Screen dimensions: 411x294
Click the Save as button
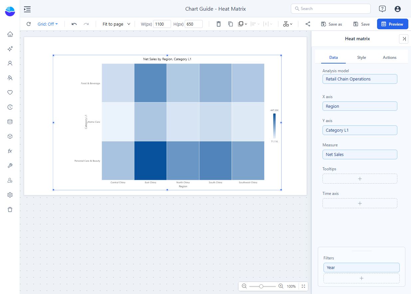click(x=331, y=24)
